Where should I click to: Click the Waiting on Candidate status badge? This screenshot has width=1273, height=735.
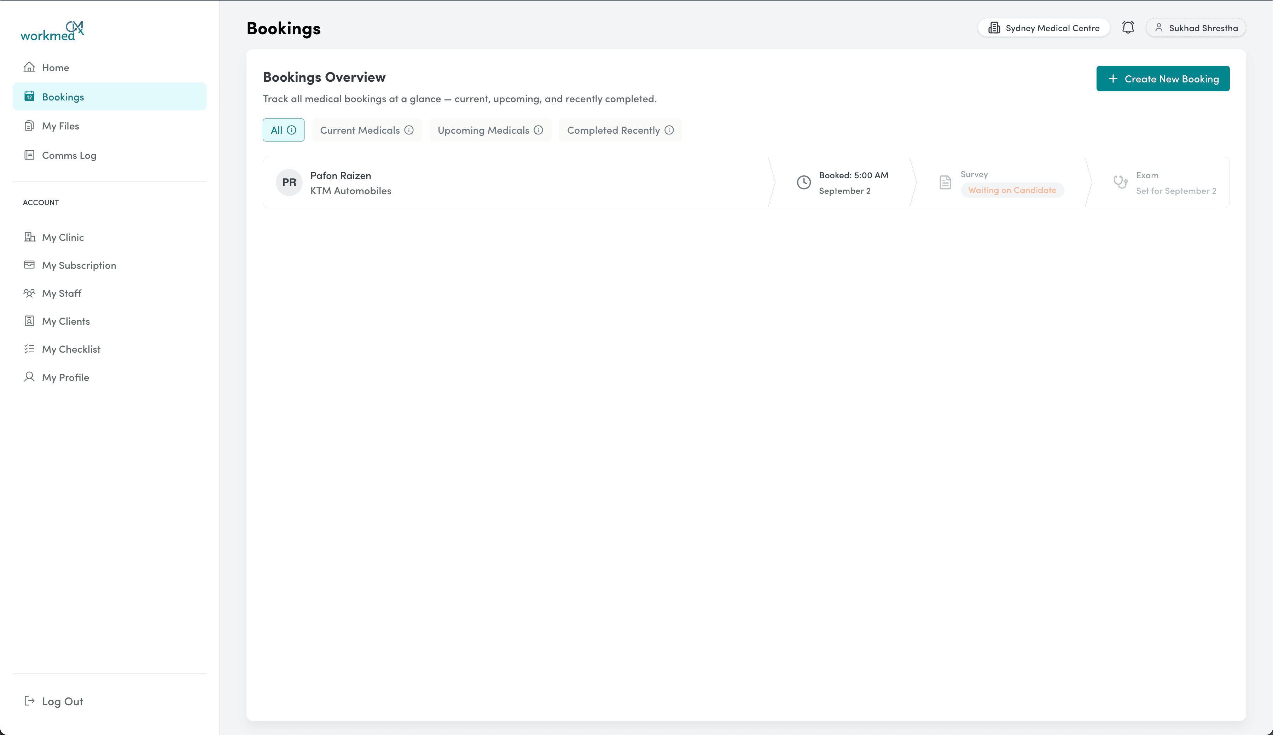[x=1012, y=190]
